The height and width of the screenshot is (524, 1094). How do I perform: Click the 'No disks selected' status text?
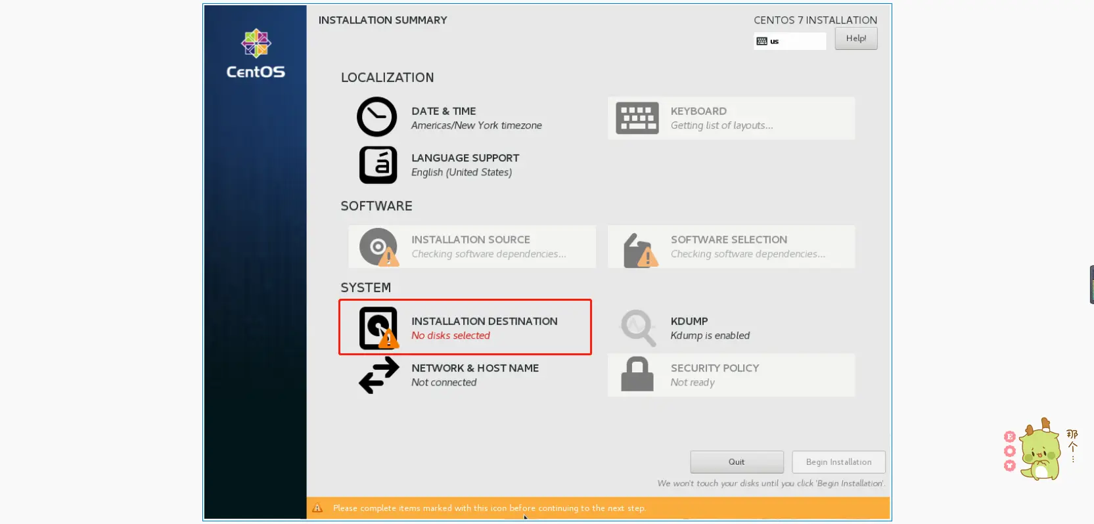point(451,336)
